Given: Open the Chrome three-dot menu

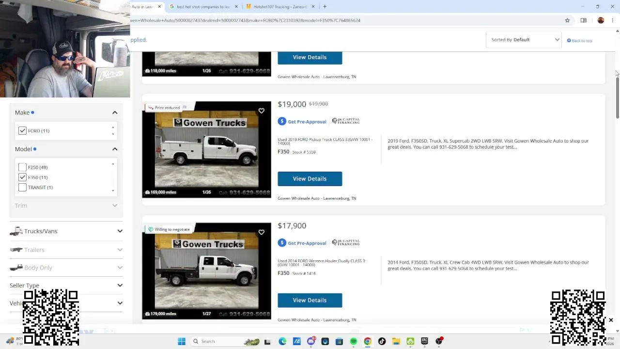Looking at the screenshot, I should point(612,20).
